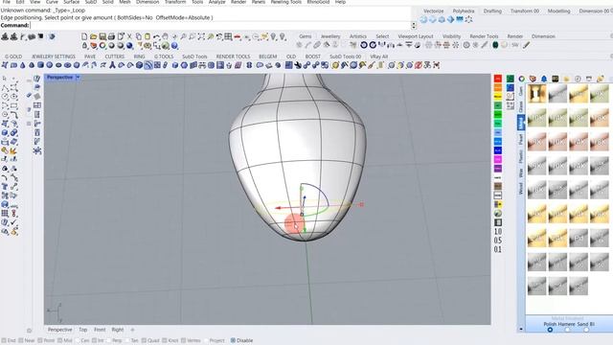Select the orange layer color swatch
The height and width of the screenshot is (345, 613).
point(498,87)
